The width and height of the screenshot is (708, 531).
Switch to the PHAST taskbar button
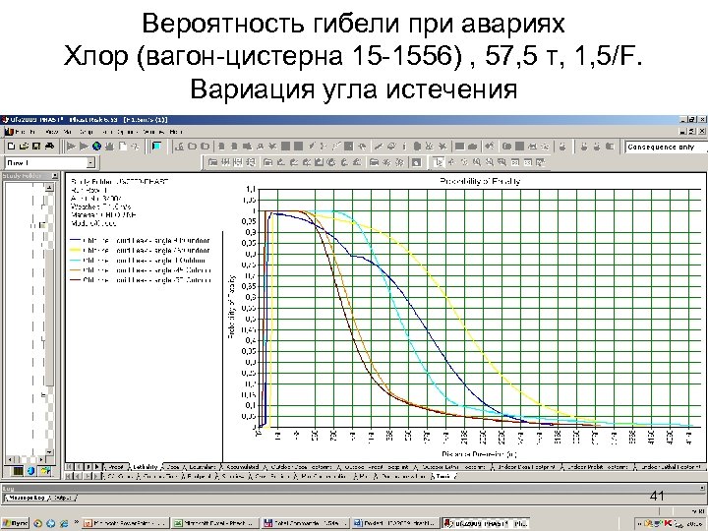pyautogui.click(x=486, y=523)
